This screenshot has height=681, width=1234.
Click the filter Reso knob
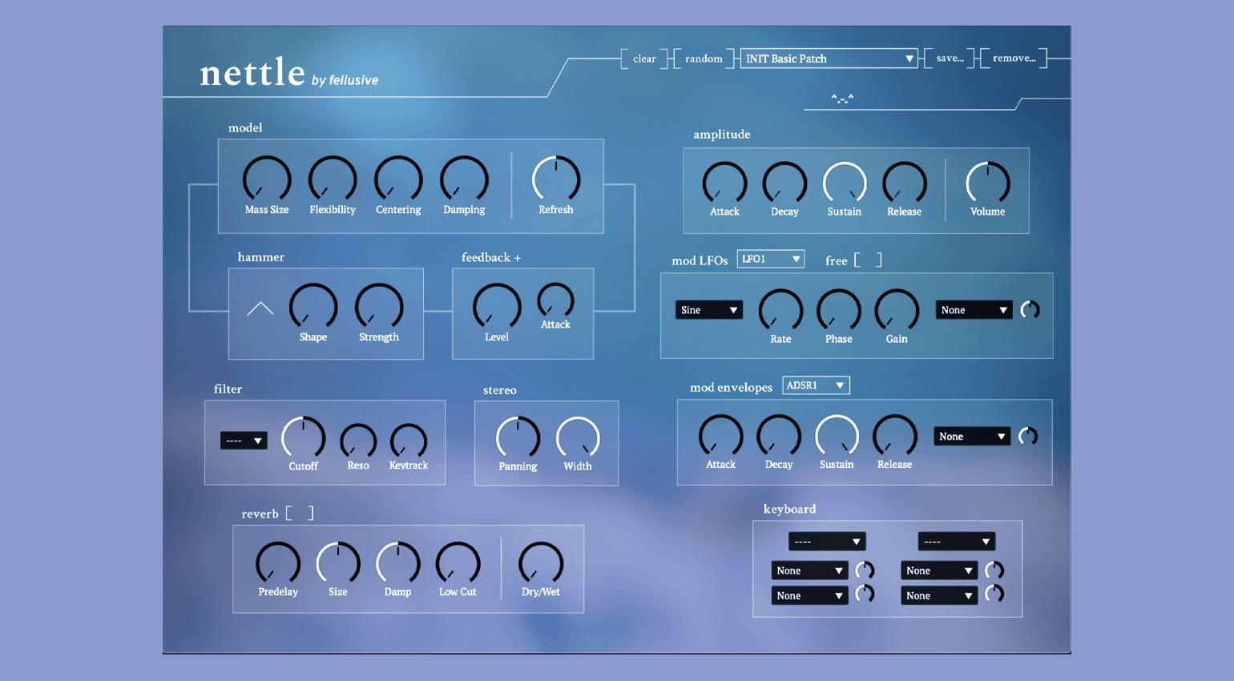[x=358, y=441]
